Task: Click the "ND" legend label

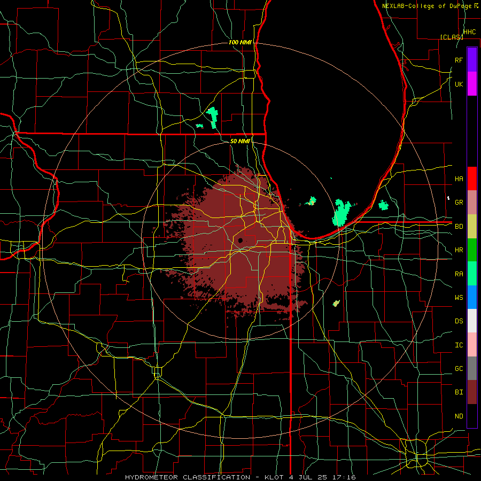Action: coord(459,416)
